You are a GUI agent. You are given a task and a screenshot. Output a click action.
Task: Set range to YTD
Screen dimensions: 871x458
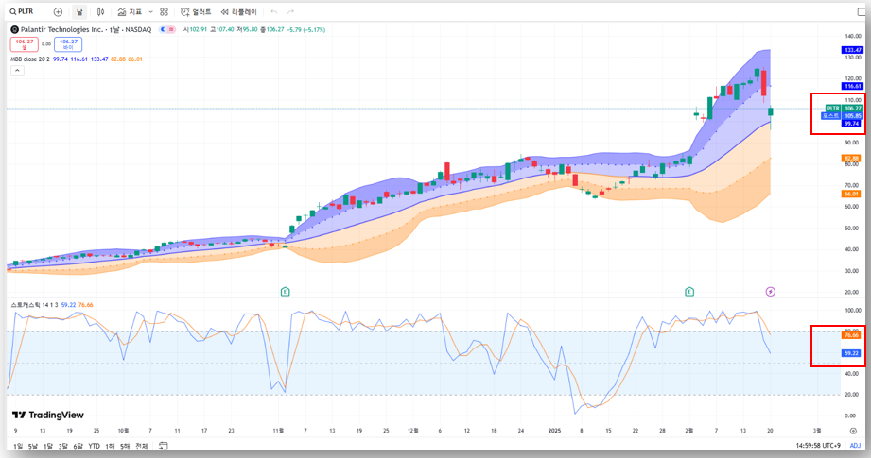pos(94,446)
